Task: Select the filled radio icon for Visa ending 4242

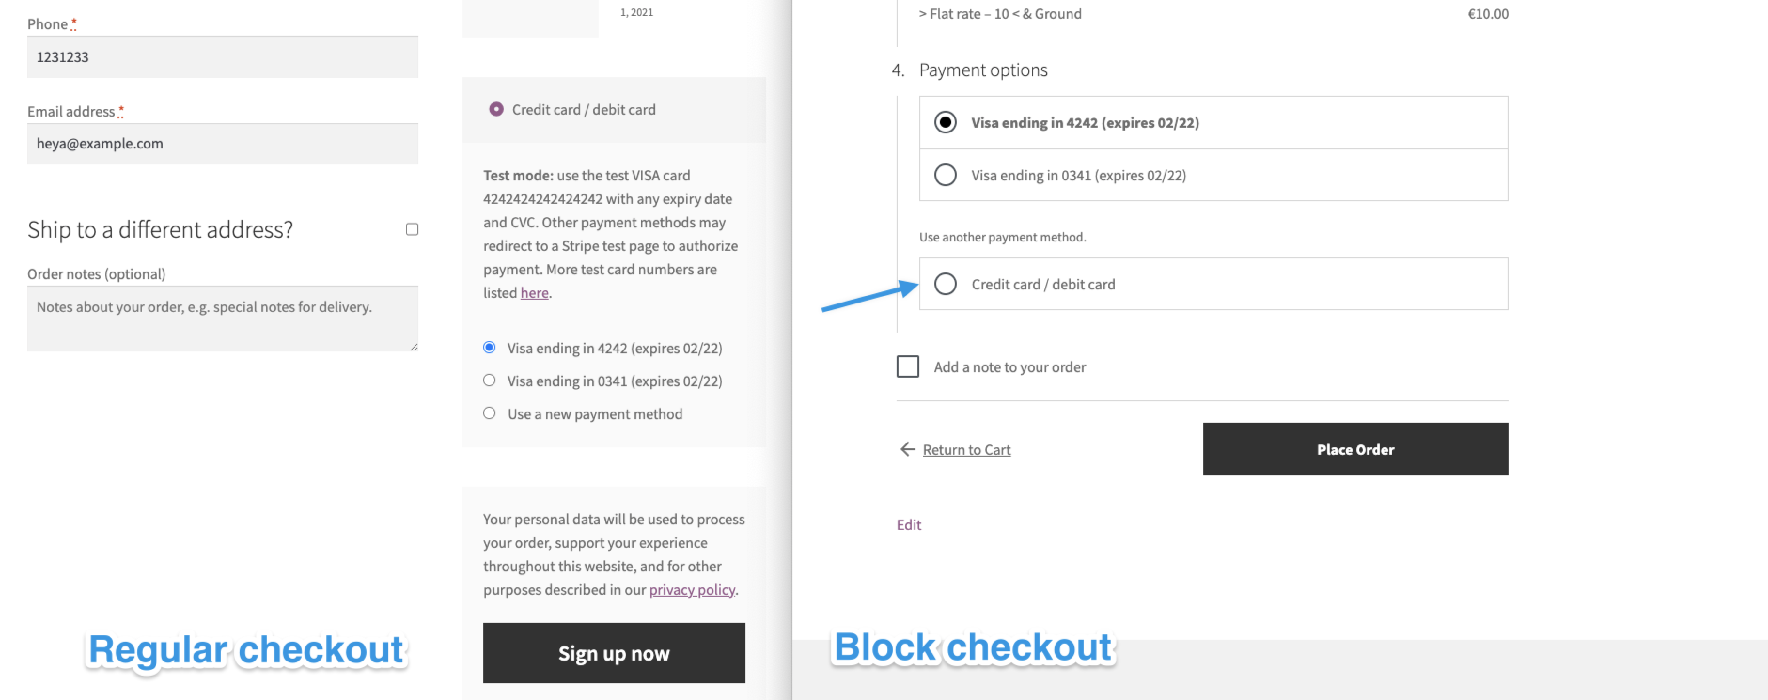Action: pyautogui.click(x=945, y=123)
